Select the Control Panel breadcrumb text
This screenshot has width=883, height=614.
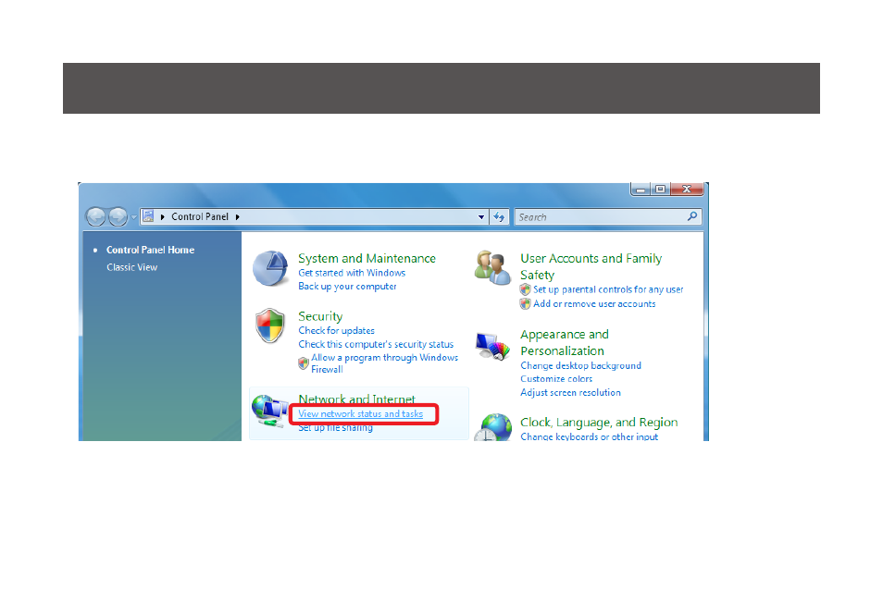(x=199, y=216)
